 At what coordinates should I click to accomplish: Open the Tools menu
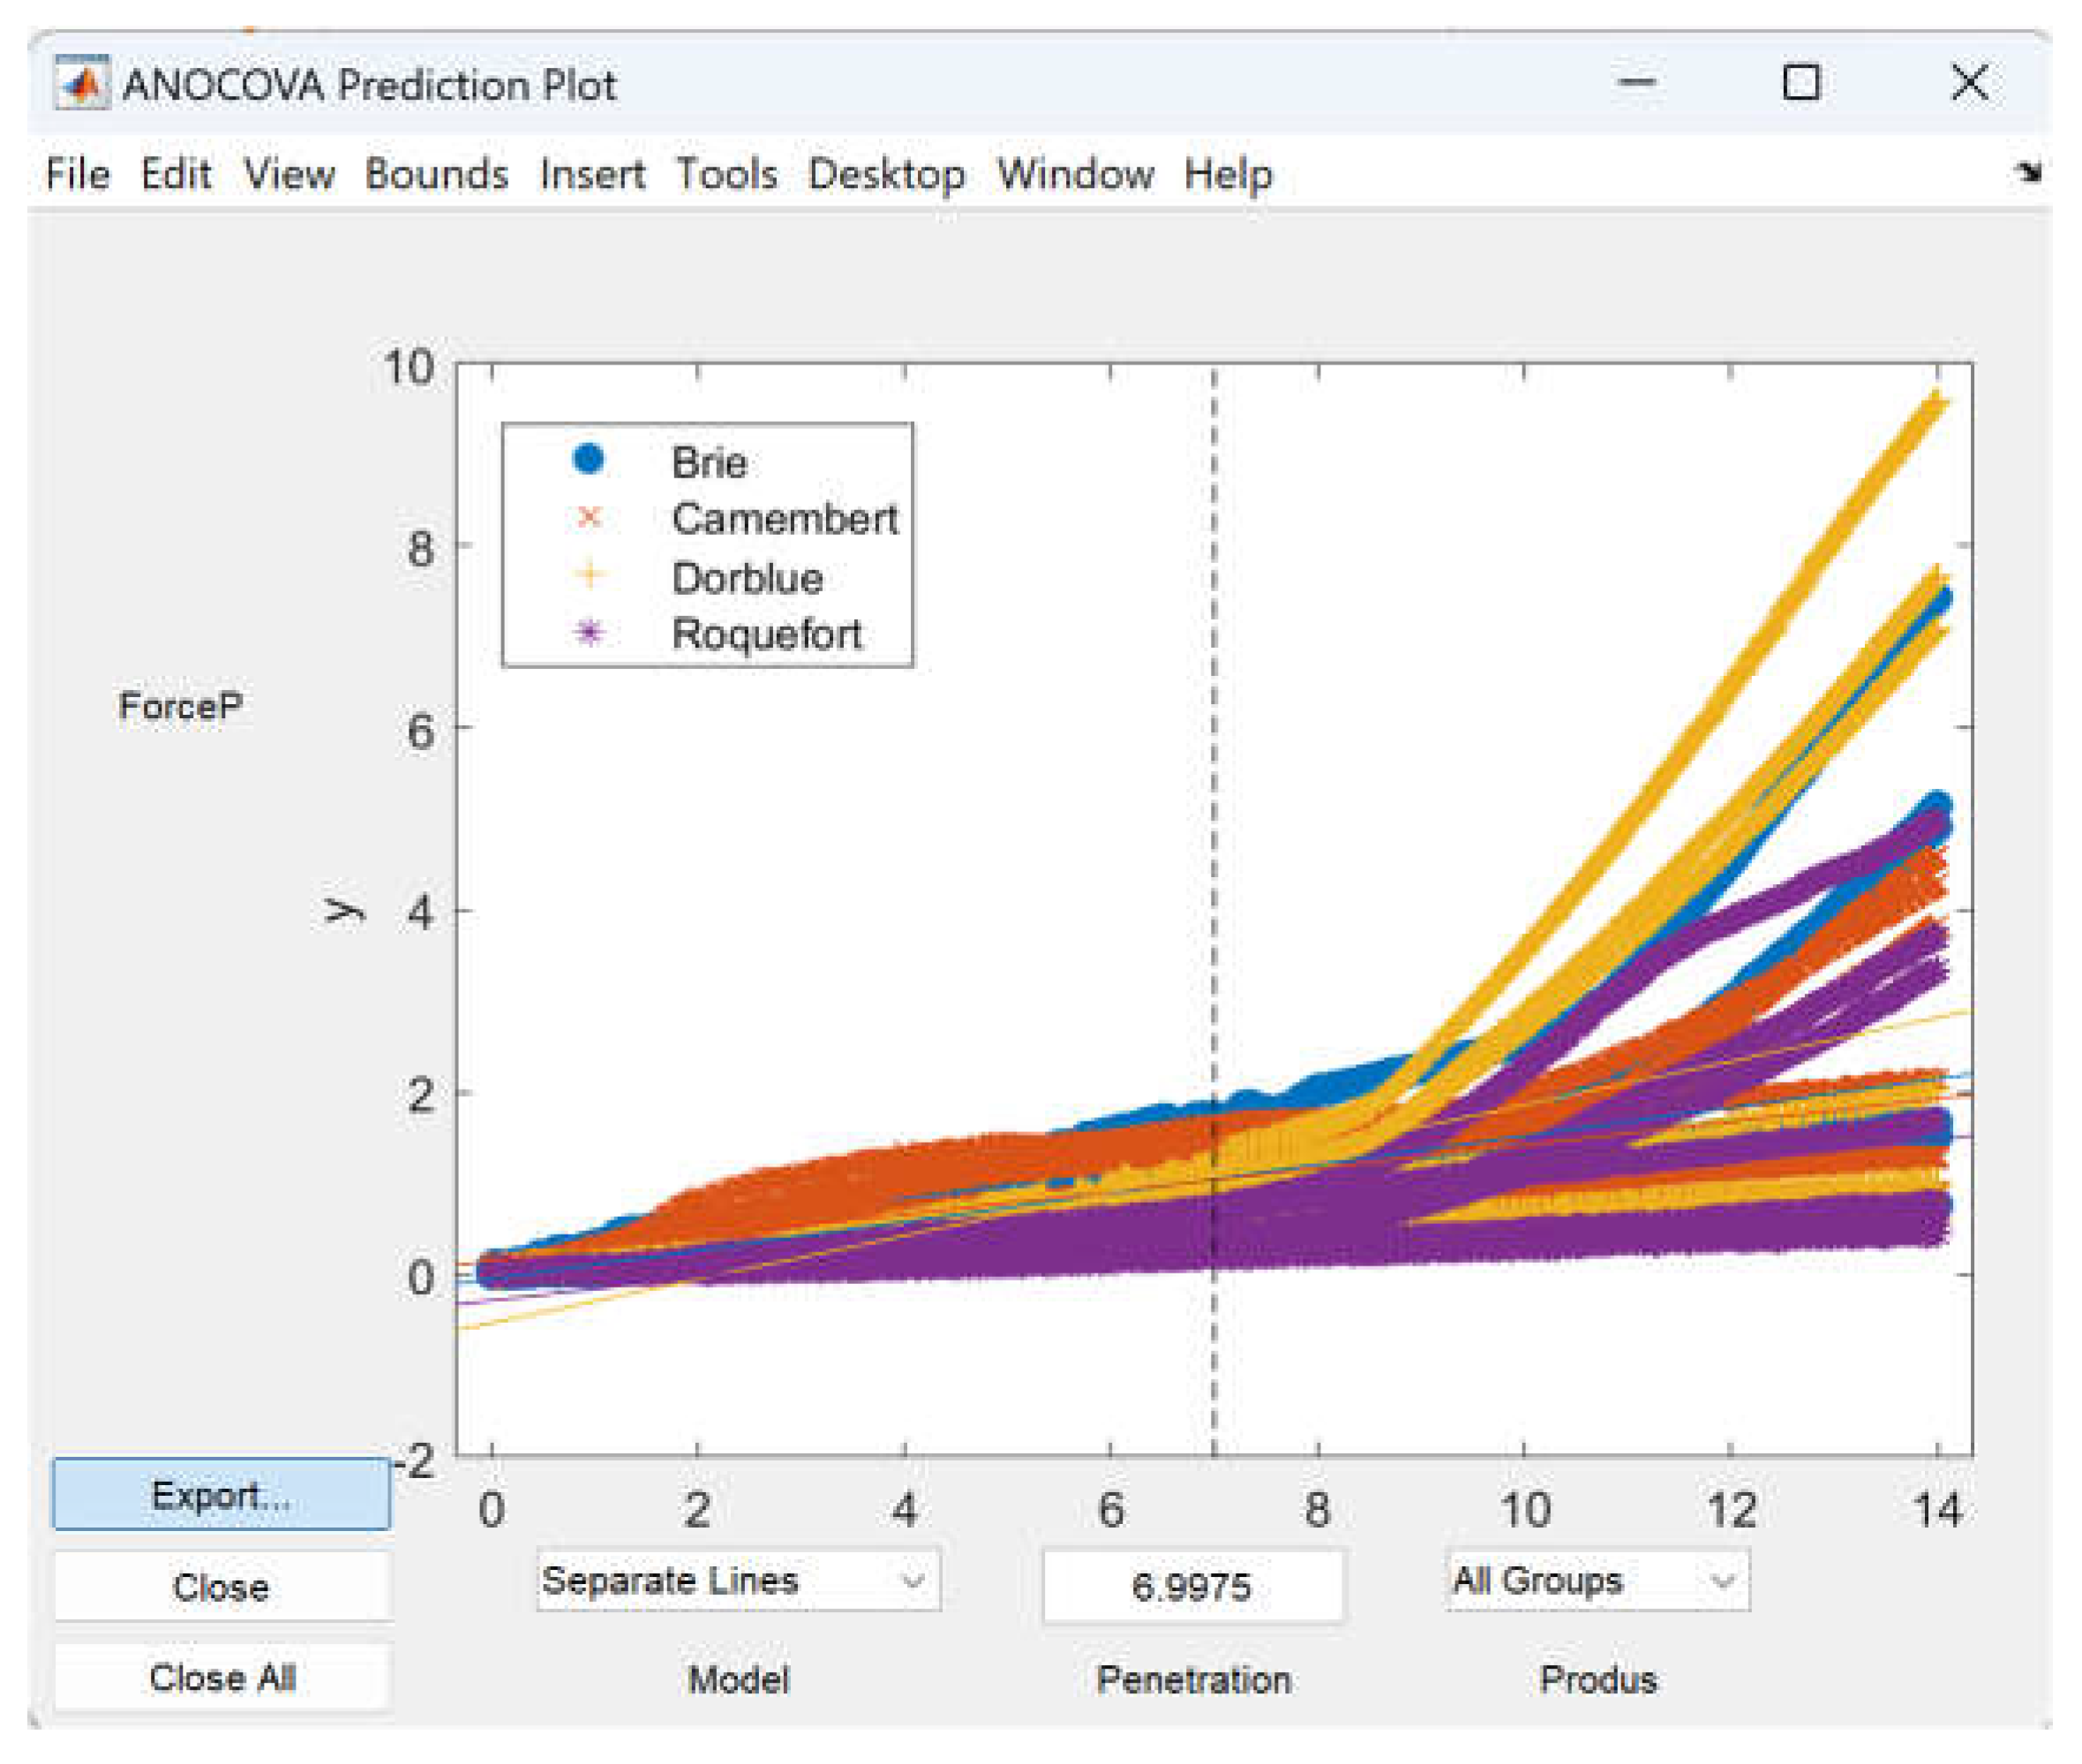click(726, 174)
